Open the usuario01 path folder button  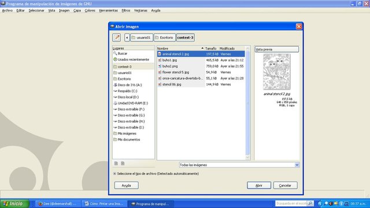(142, 38)
